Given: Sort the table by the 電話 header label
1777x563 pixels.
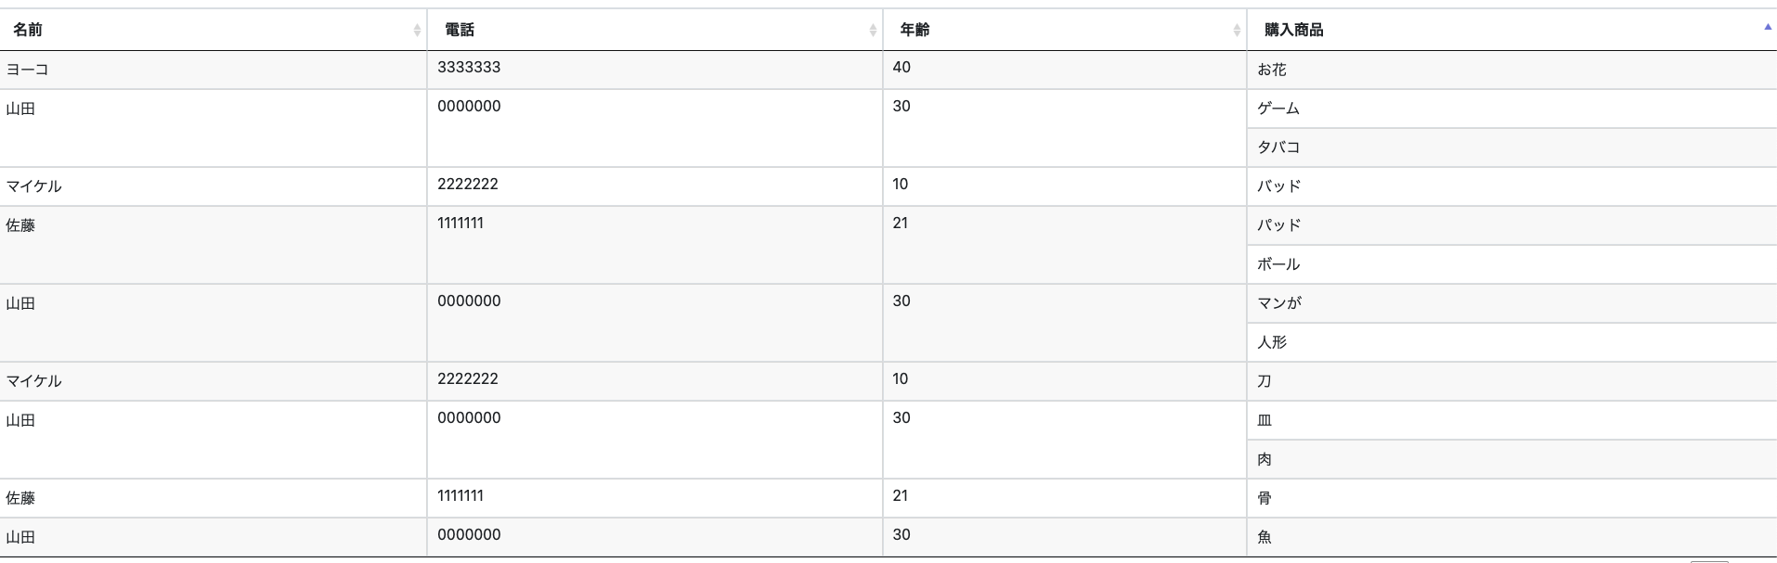Looking at the screenshot, I should 460,30.
